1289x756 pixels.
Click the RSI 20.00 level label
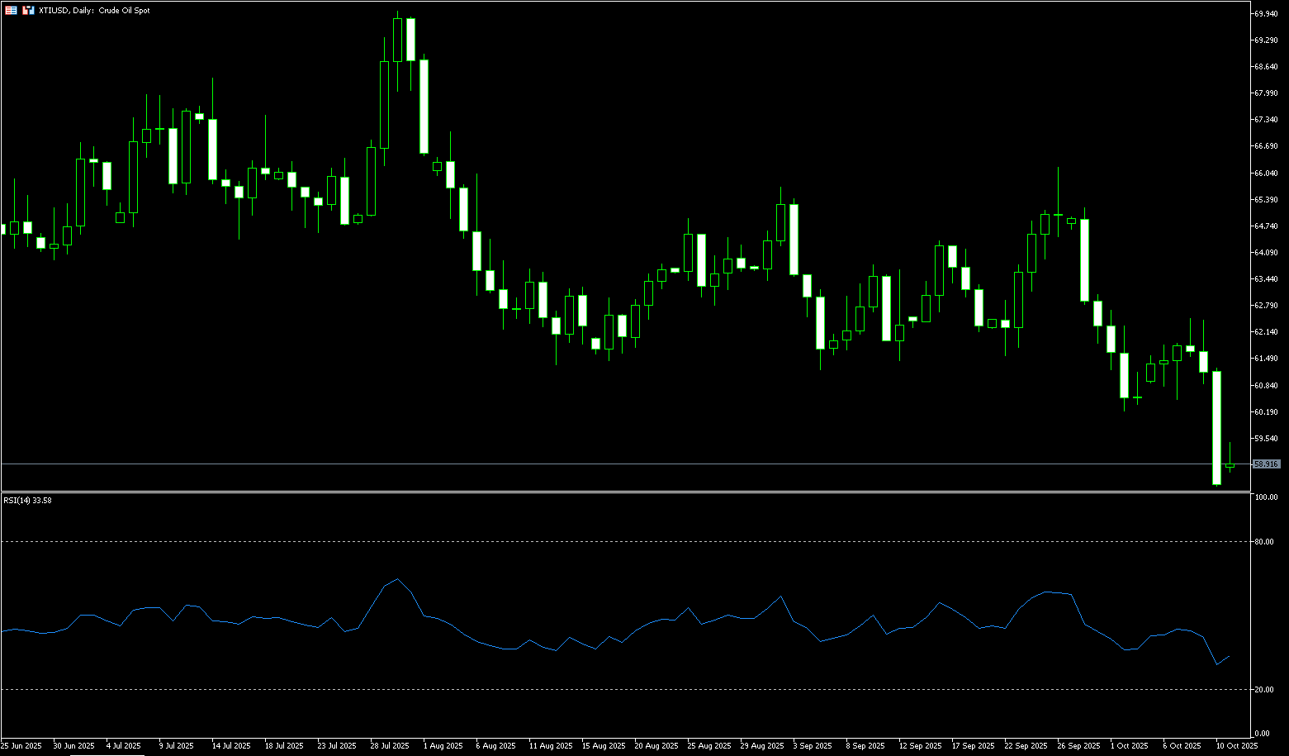[x=1263, y=690]
